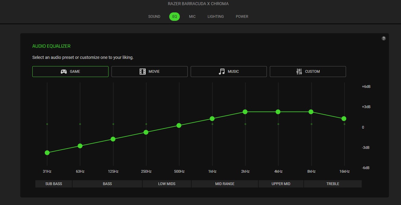This screenshot has width=401, height=205.
Task: Open the MIC tab
Action: pyautogui.click(x=192, y=17)
